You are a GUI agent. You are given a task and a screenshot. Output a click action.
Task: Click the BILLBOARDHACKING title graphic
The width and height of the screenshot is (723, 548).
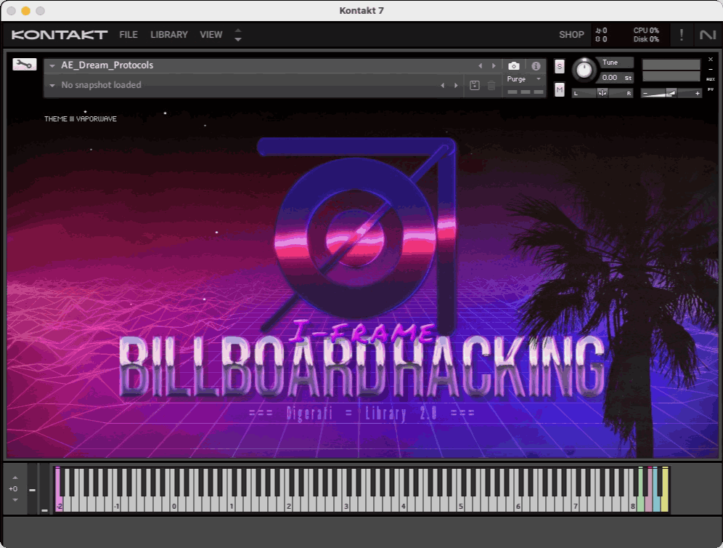click(x=362, y=367)
